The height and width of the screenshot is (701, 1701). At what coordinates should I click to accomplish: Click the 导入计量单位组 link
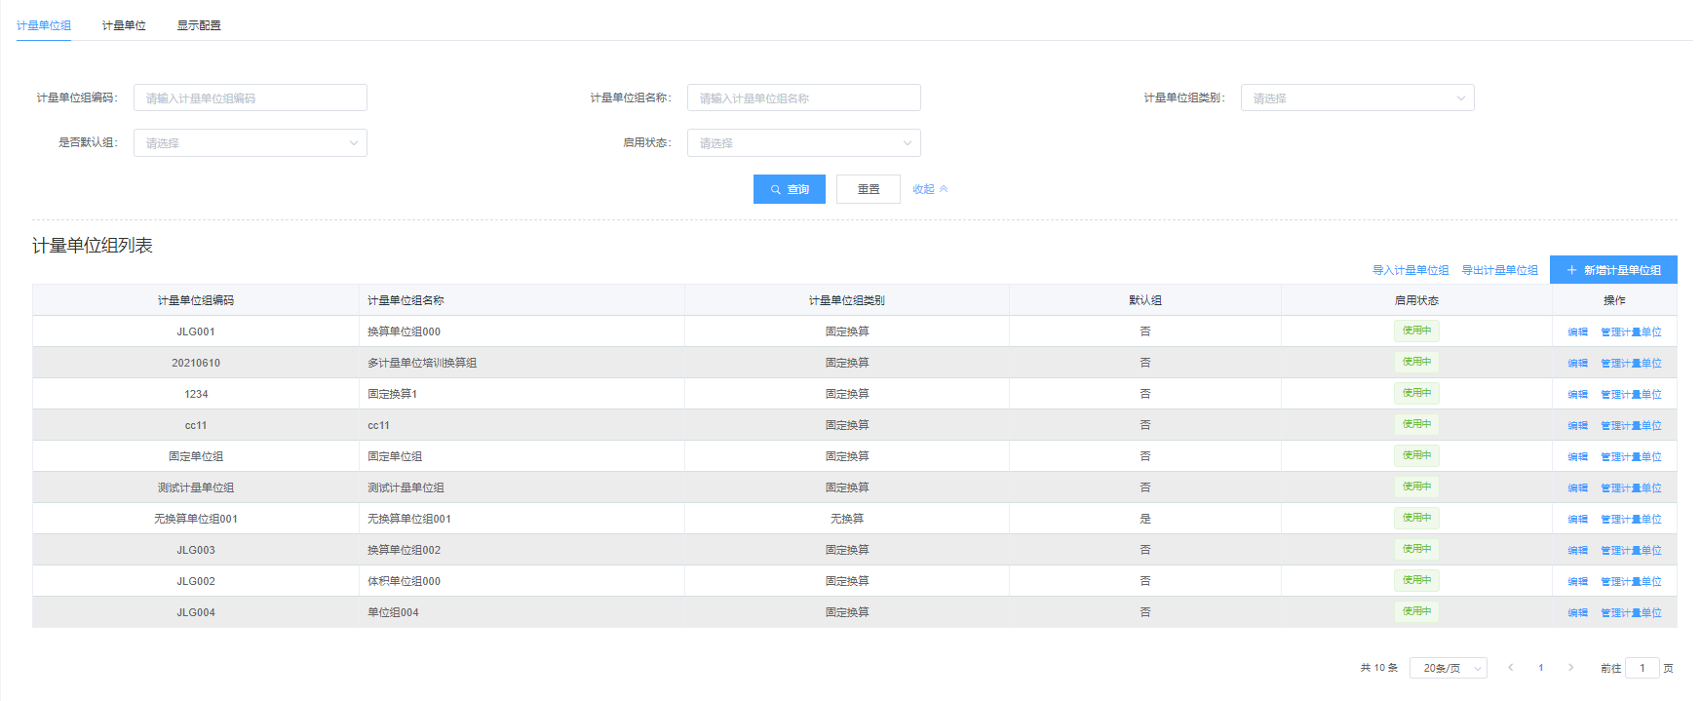pos(1410,270)
